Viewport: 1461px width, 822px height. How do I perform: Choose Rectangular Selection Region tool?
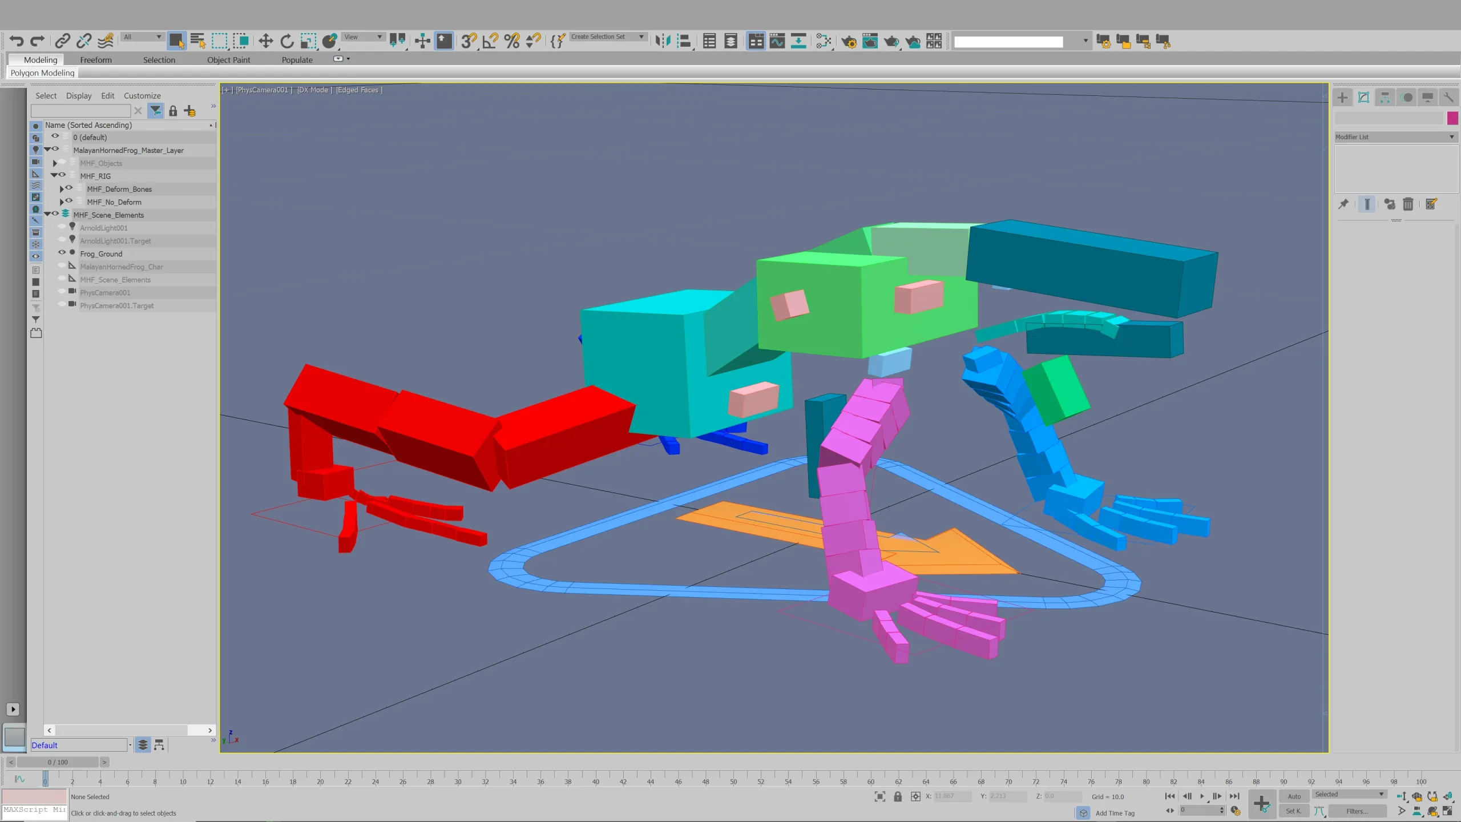click(219, 41)
